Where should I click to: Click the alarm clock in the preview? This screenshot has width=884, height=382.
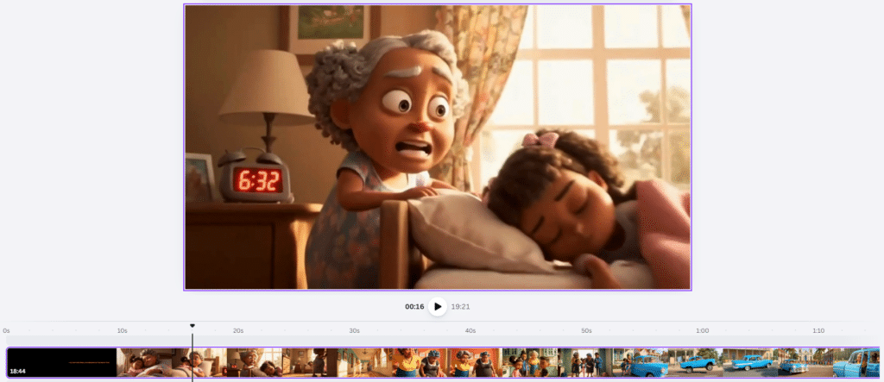click(256, 178)
